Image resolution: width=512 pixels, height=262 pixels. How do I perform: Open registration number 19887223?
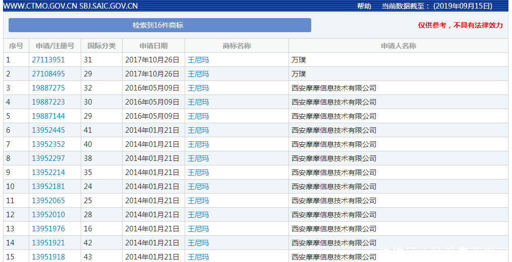(48, 102)
